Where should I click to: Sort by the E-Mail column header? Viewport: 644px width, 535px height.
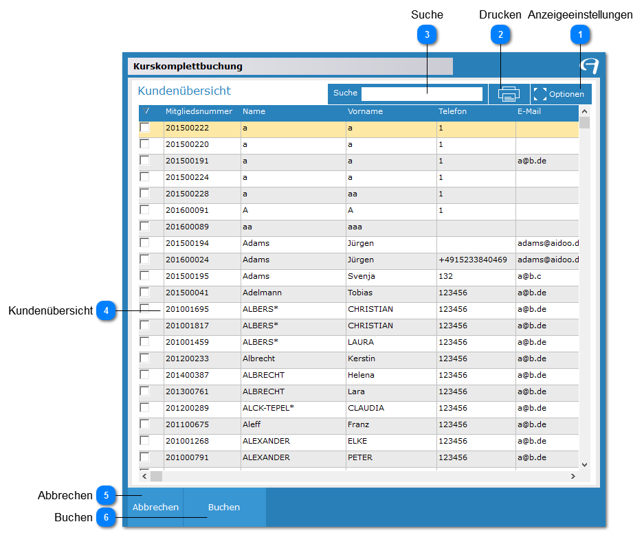click(x=529, y=111)
